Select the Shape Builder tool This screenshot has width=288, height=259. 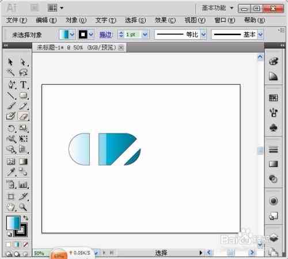[x=11, y=149]
